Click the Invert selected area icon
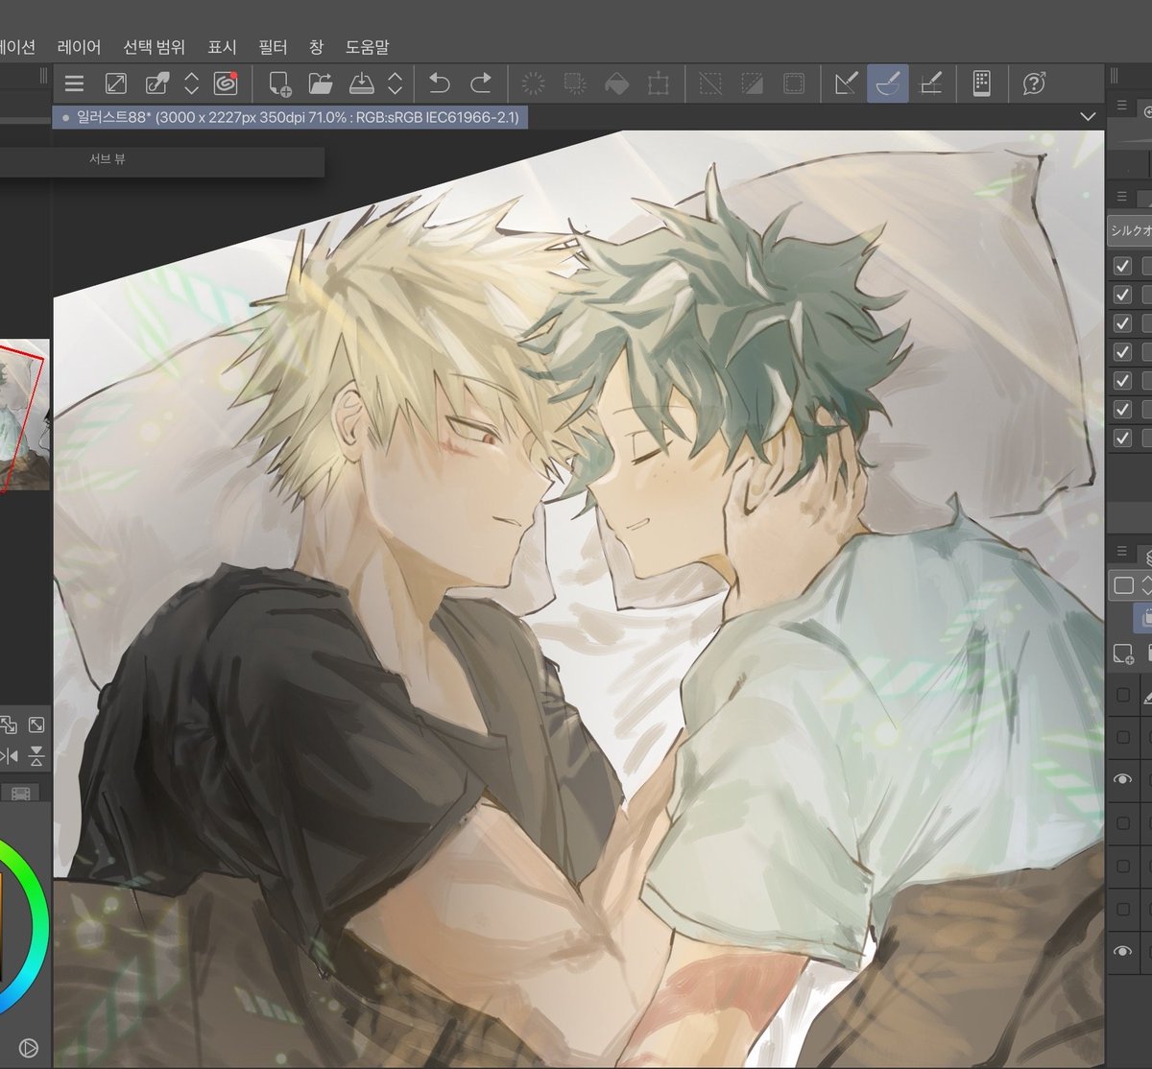 752,83
